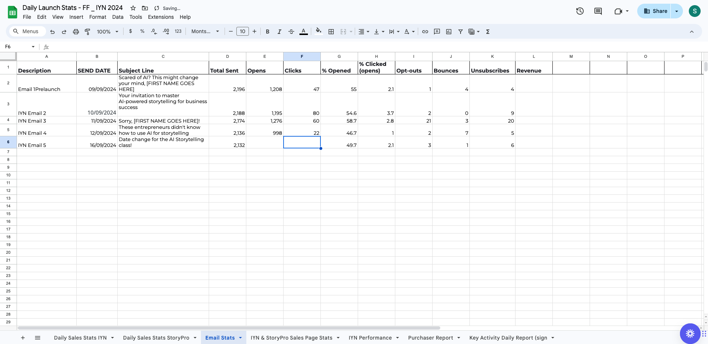Open version history clock icon

(580, 11)
